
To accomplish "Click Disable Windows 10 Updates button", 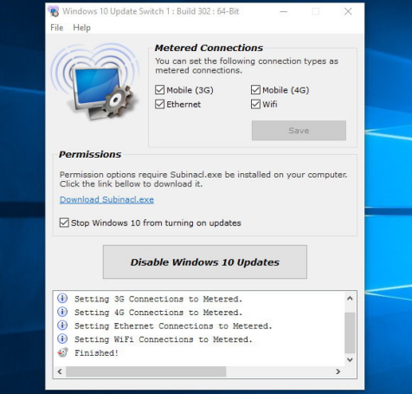I will pos(205,262).
